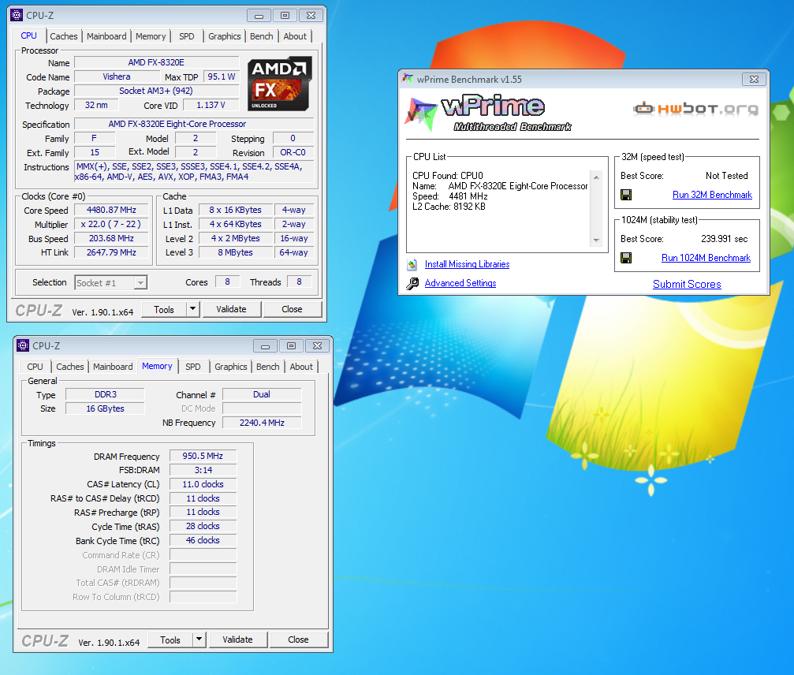794x675 pixels.
Task: Maximize the CPU-Z Memory window
Action: 291,346
